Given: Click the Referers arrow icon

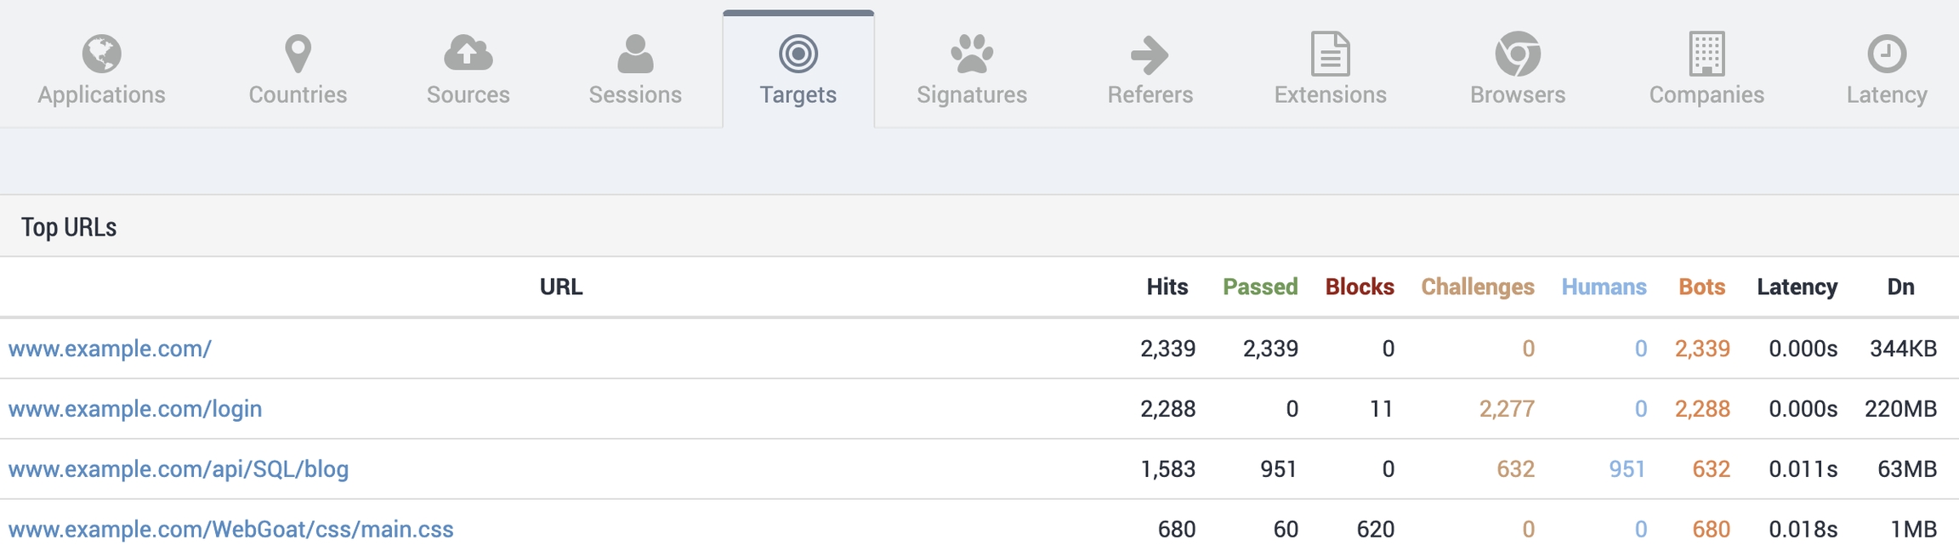Looking at the screenshot, I should (x=1150, y=54).
